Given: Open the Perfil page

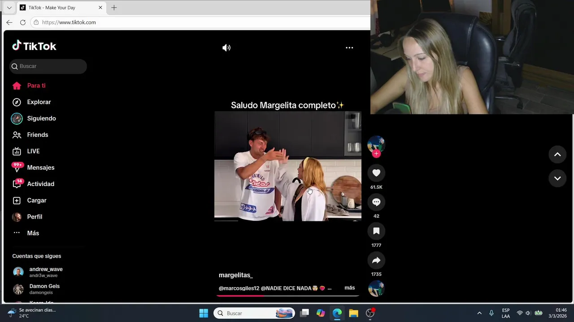Looking at the screenshot, I should tap(35, 217).
